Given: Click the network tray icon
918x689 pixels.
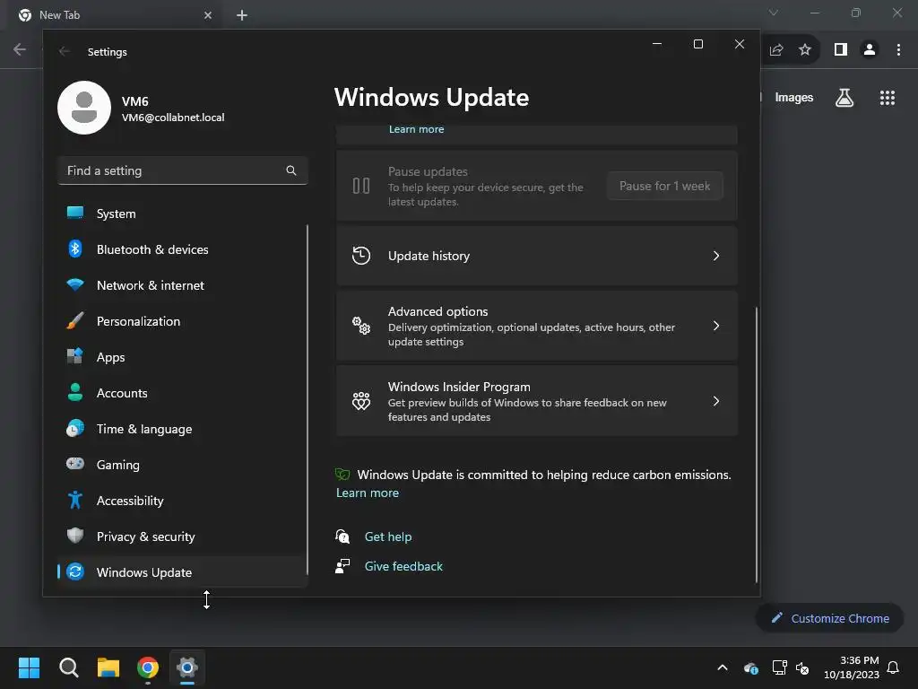Looking at the screenshot, I should point(779,667).
